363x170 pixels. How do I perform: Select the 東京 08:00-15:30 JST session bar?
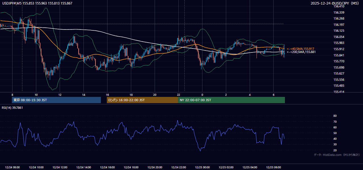pos(56,100)
